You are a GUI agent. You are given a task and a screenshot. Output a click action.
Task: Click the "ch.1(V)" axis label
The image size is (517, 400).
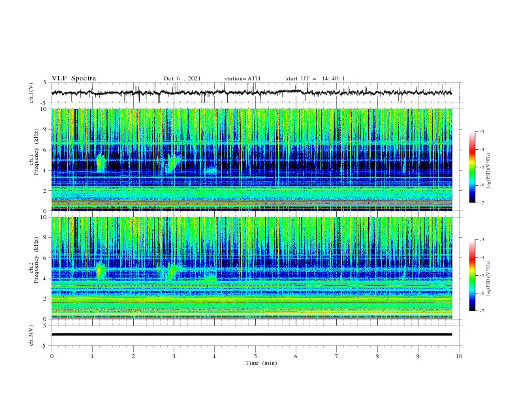point(31,93)
